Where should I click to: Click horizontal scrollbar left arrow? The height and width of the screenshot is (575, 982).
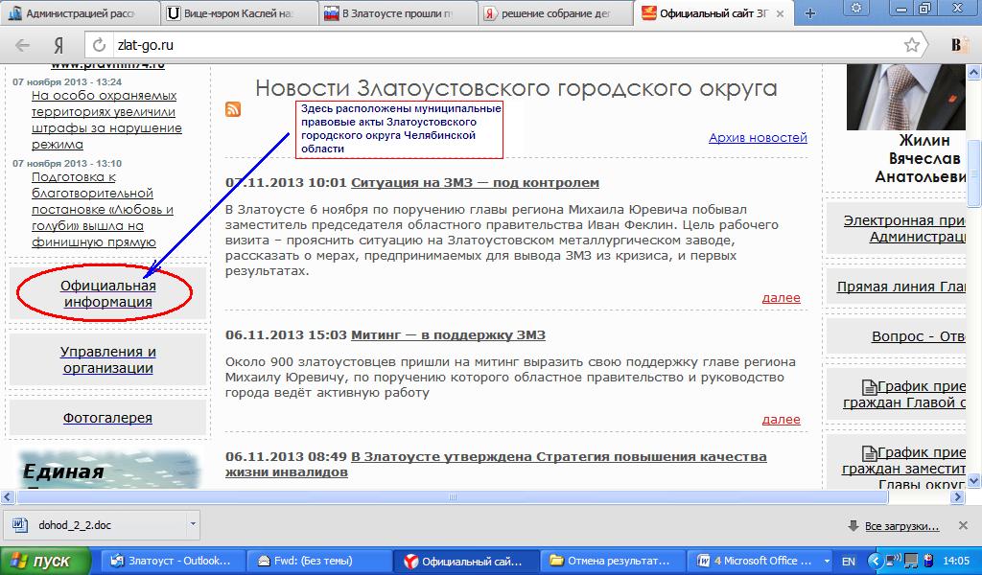click(x=8, y=497)
